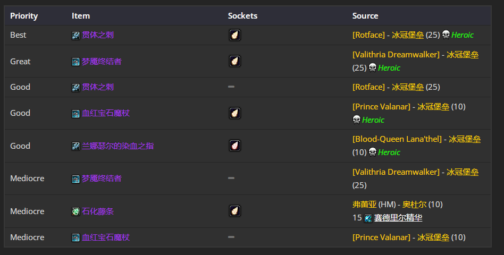Click the red socket gem for 兰娜瑟尔的染血之指
This screenshot has width=504, height=255.
tap(234, 146)
